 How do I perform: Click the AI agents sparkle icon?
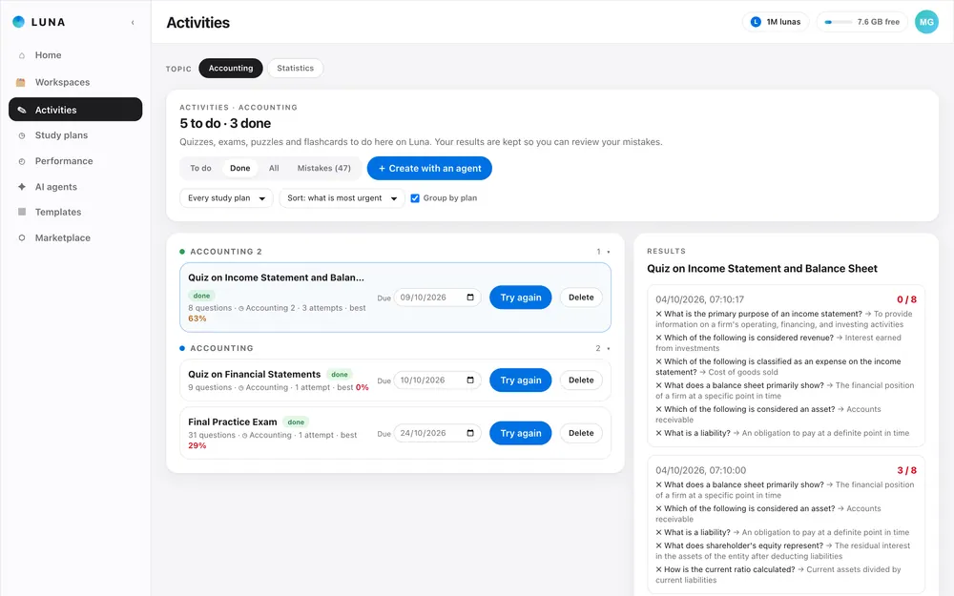(x=22, y=187)
